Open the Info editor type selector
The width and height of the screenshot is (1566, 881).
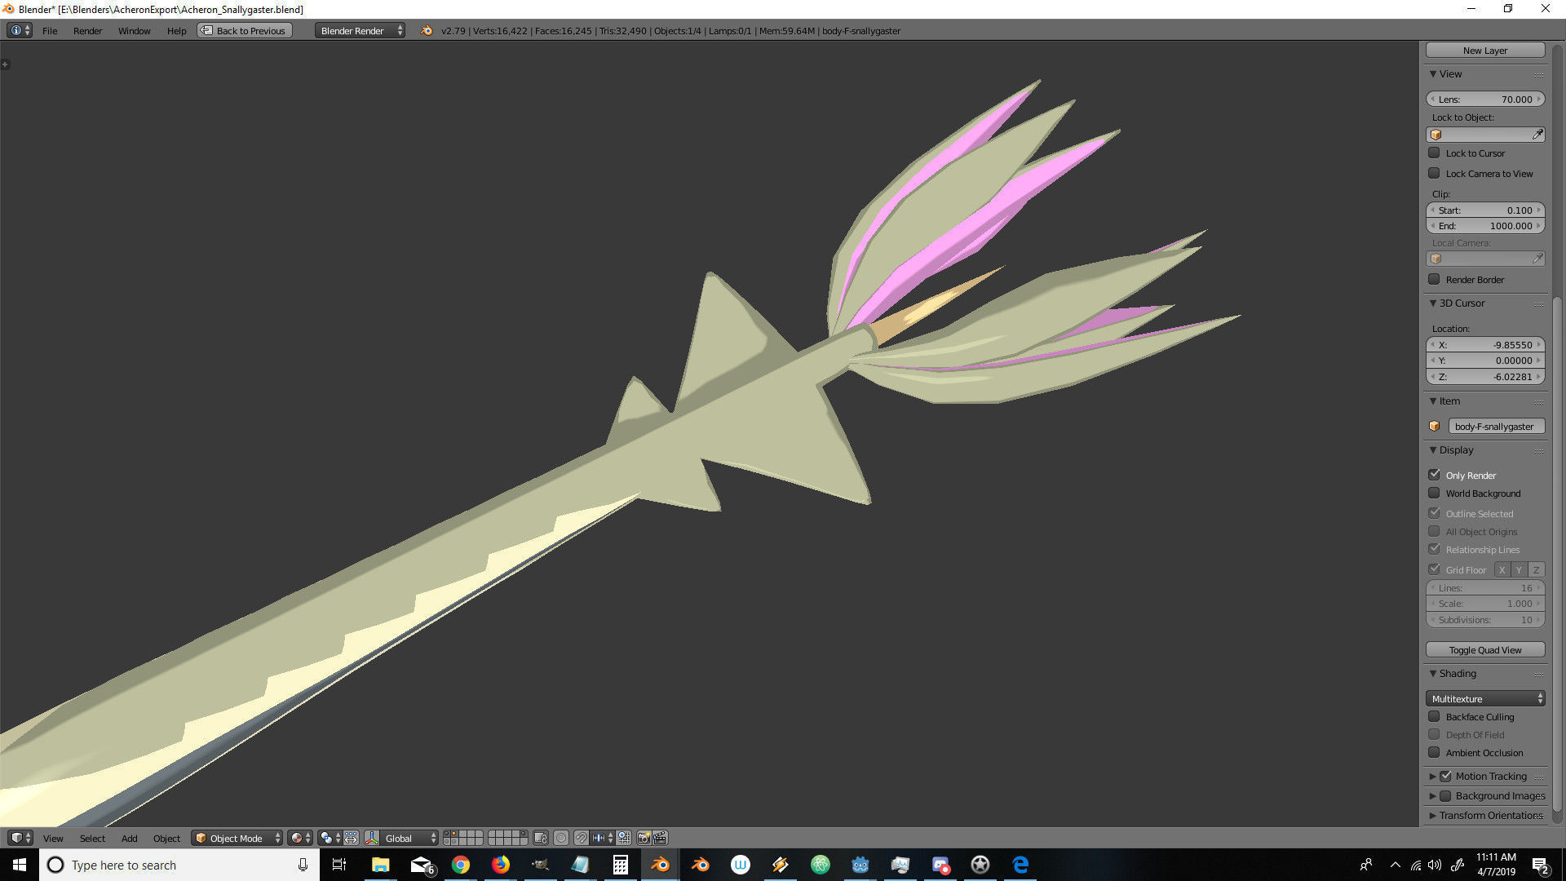point(20,30)
